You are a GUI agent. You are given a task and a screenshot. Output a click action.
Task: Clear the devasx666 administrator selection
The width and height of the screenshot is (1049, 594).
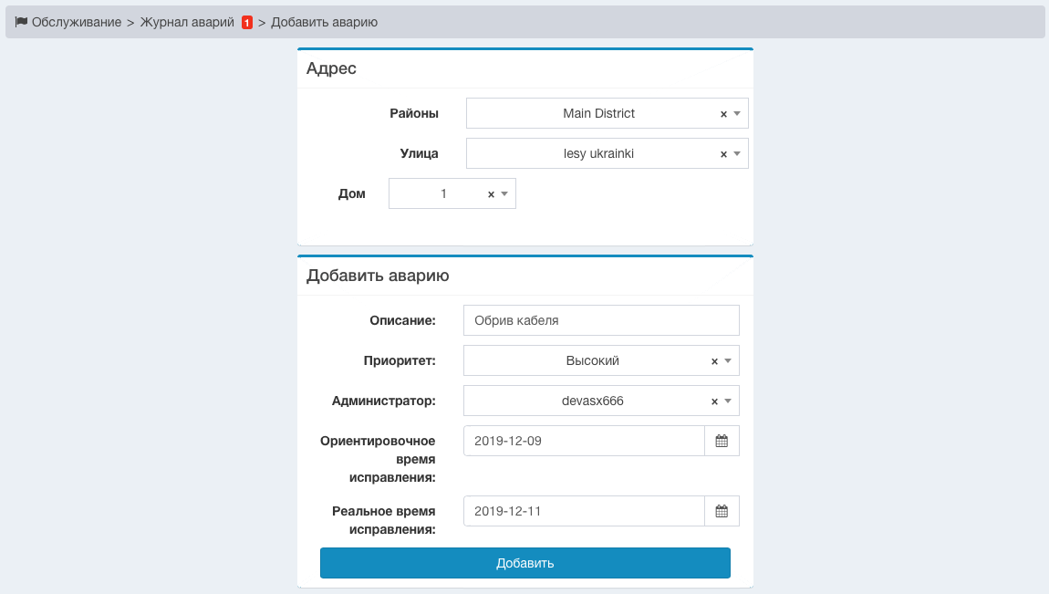[714, 401]
